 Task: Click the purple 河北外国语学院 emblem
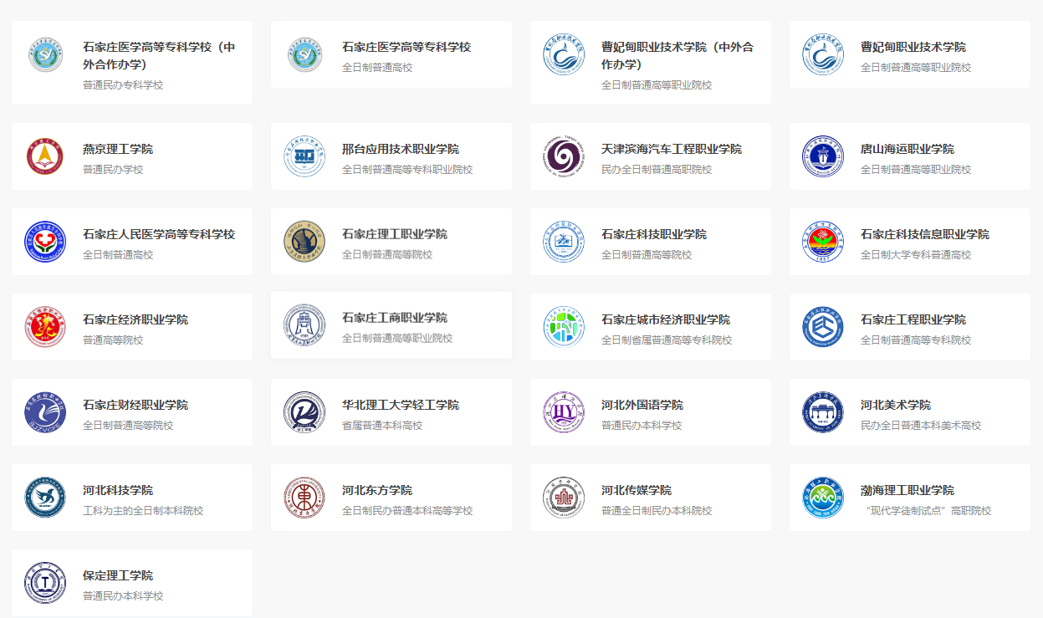coord(564,413)
